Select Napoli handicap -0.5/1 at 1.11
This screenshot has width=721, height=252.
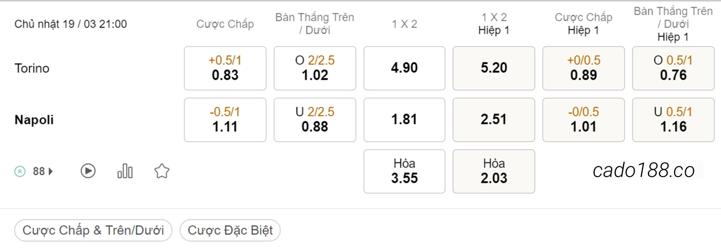(x=225, y=120)
